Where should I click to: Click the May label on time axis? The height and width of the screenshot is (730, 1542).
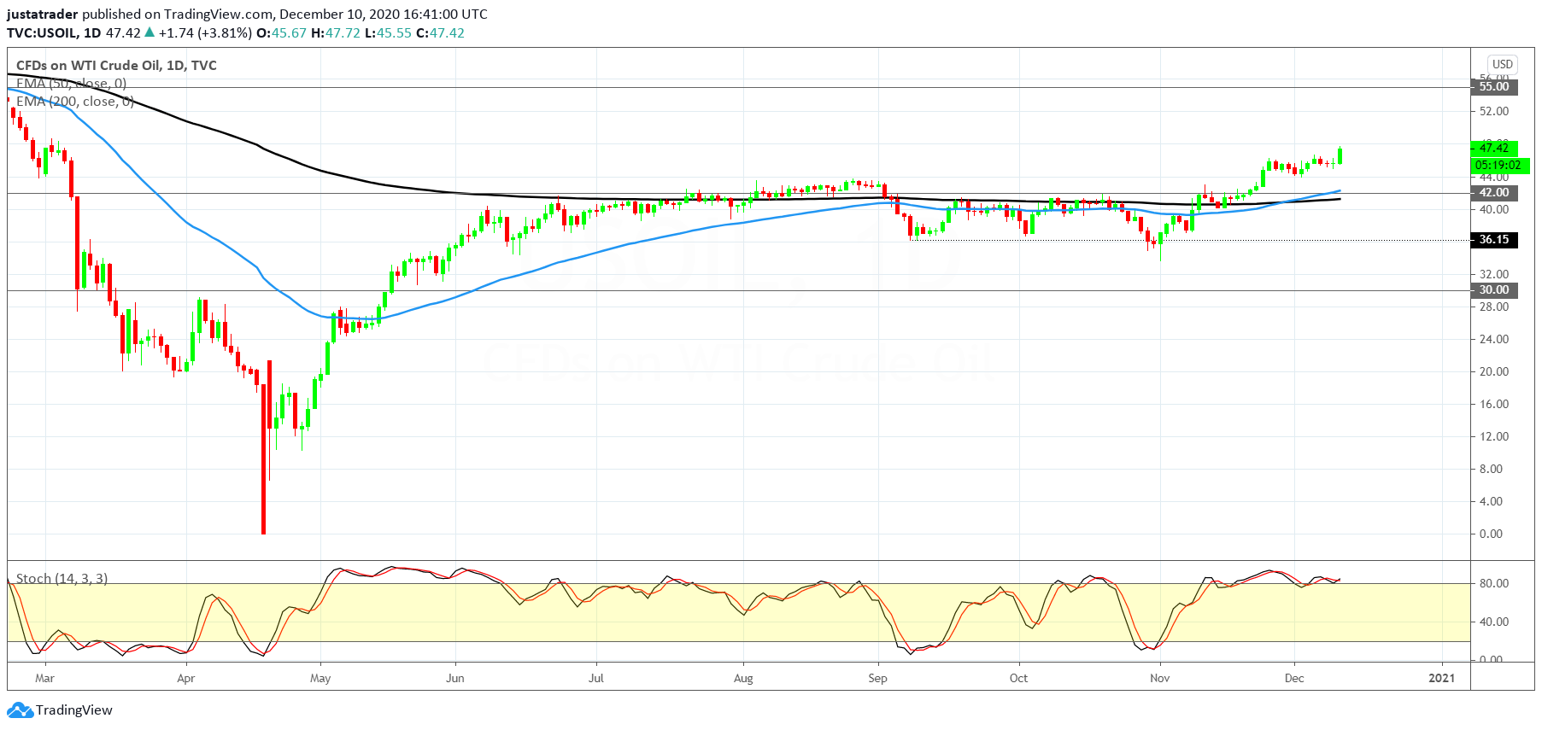click(320, 678)
